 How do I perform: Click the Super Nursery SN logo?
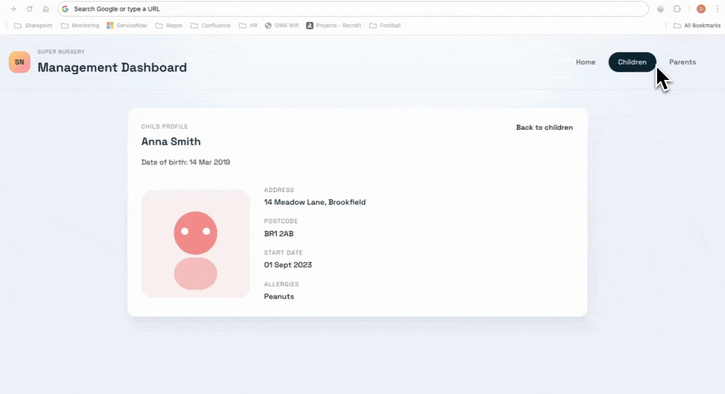19,62
